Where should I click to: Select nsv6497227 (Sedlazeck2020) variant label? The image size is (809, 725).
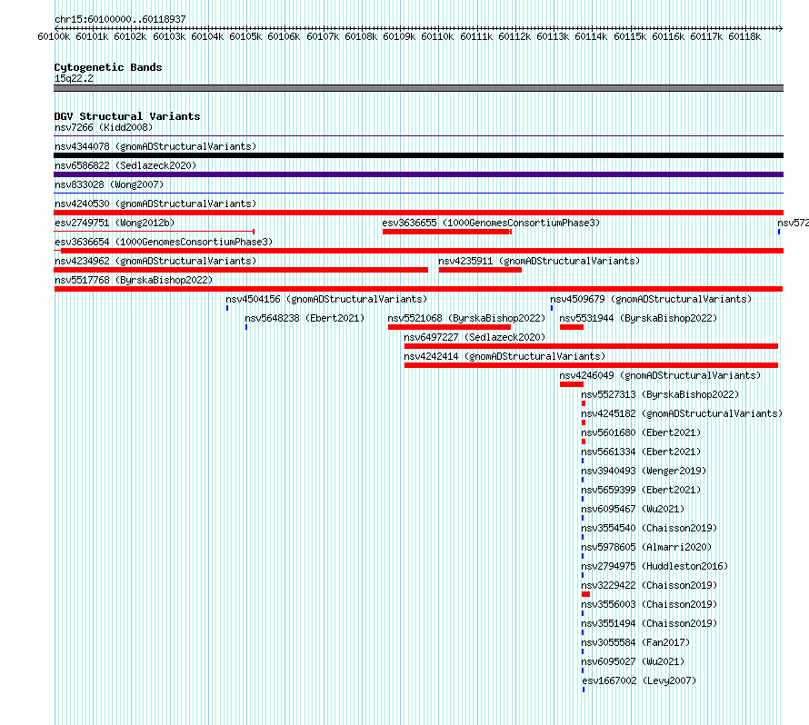click(474, 337)
